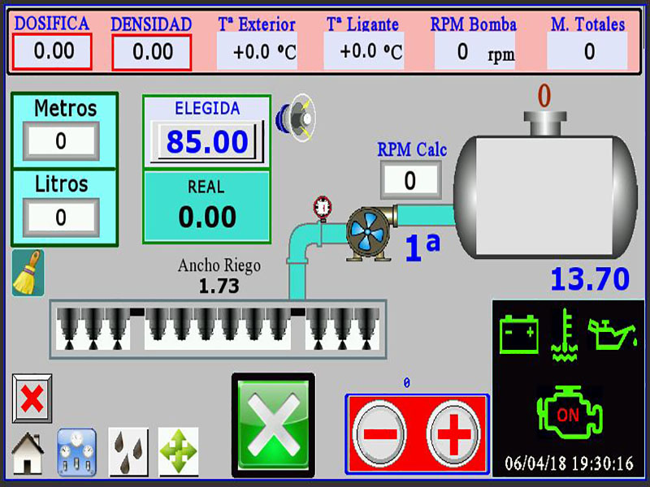Open the droplets spray settings icon
The height and width of the screenshot is (487, 650).
128,452
